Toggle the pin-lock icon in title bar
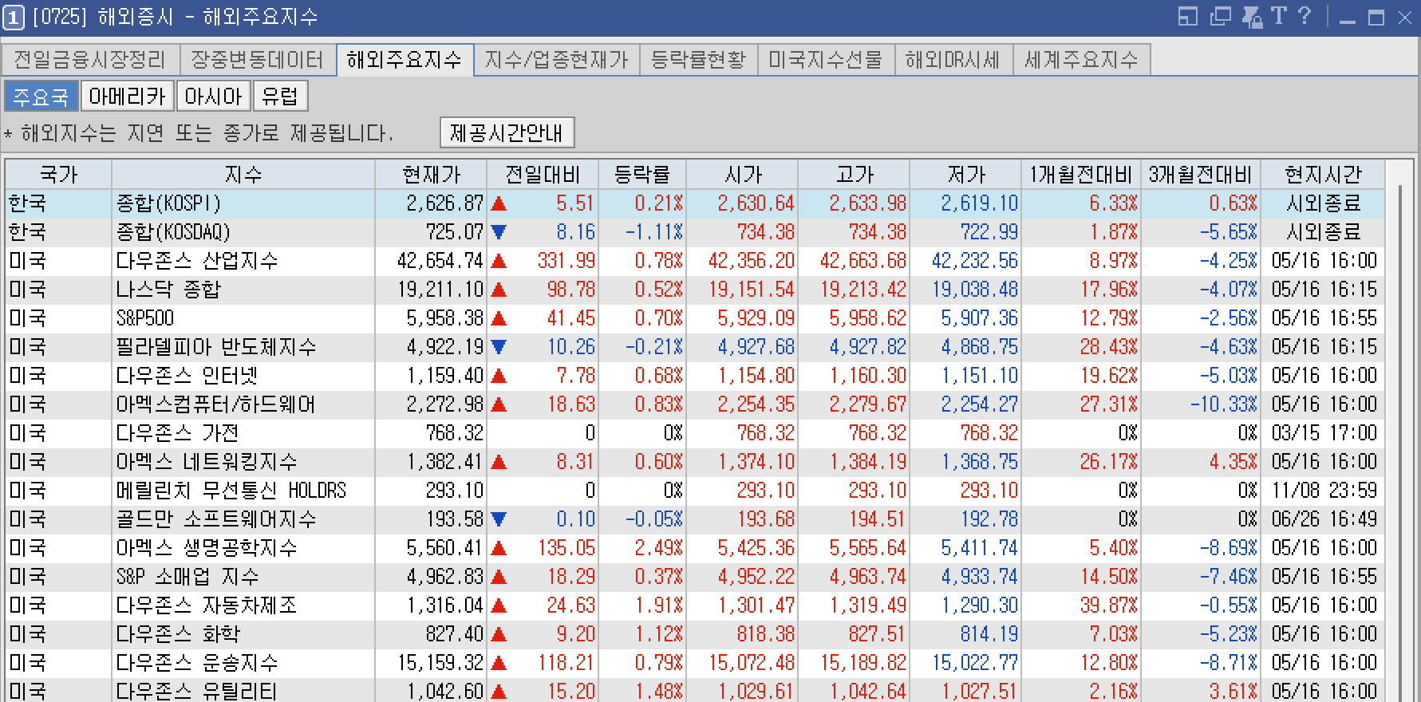This screenshot has height=702, width=1421. [1252, 16]
